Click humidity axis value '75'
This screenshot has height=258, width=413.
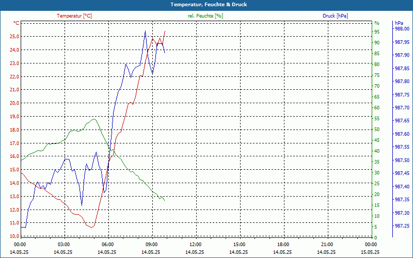click(377, 75)
